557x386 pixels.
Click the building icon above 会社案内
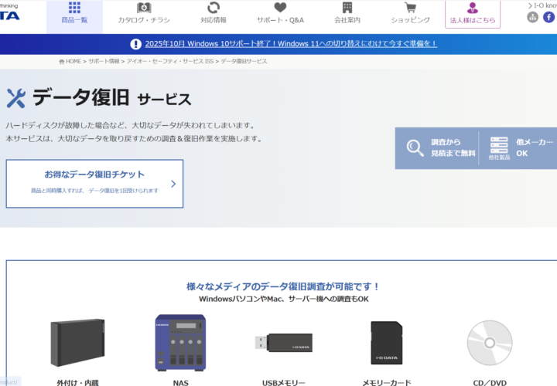(347, 8)
